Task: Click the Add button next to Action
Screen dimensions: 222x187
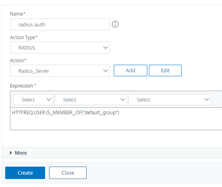Action: [x=131, y=71]
